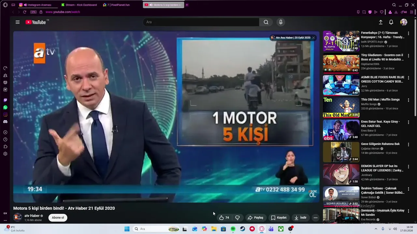Image resolution: width=417 pixels, height=234 pixels.
Task: Open the AI assistant button in toolbar
Action: (x=404, y=12)
